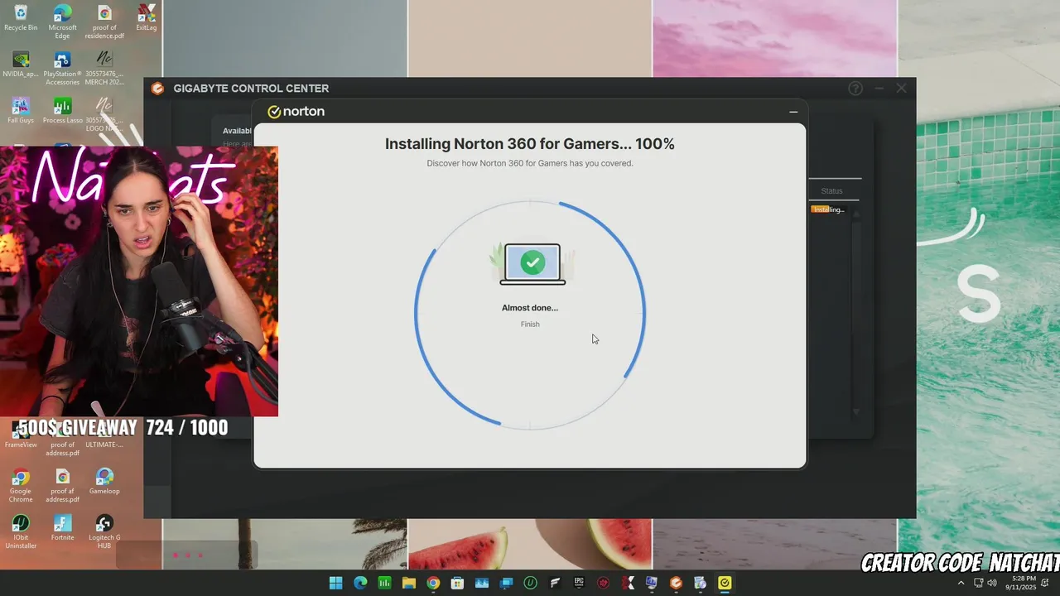Screen dimensions: 1060x596
Task: Launch the ExitLag desktop shortcut
Action: click(147, 18)
